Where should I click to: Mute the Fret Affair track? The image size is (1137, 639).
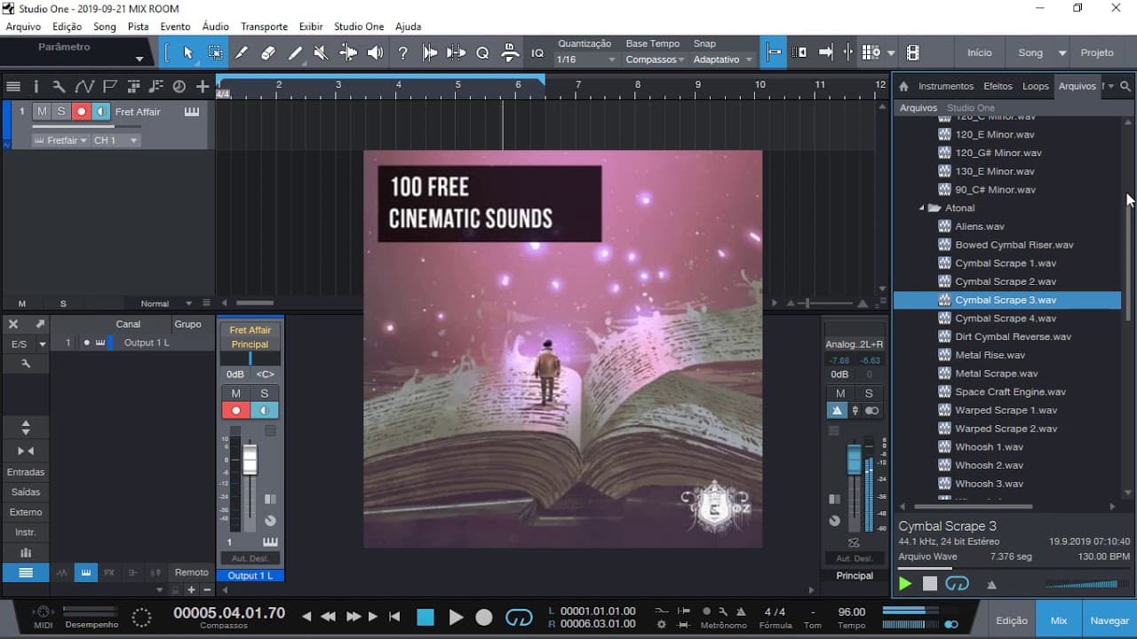tap(42, 112)
